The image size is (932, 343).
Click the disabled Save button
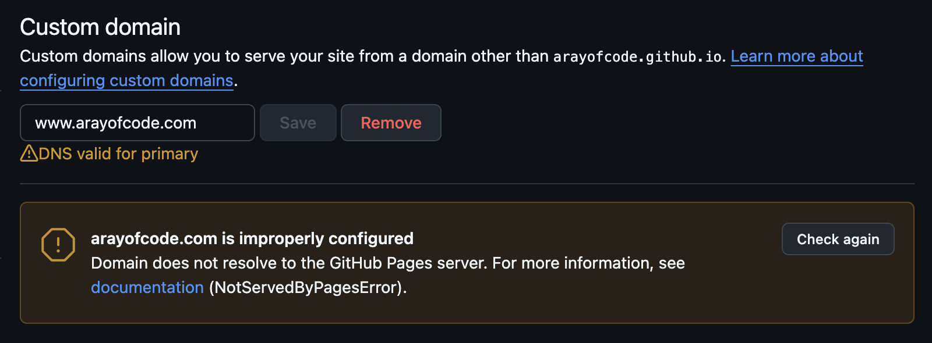298,123
